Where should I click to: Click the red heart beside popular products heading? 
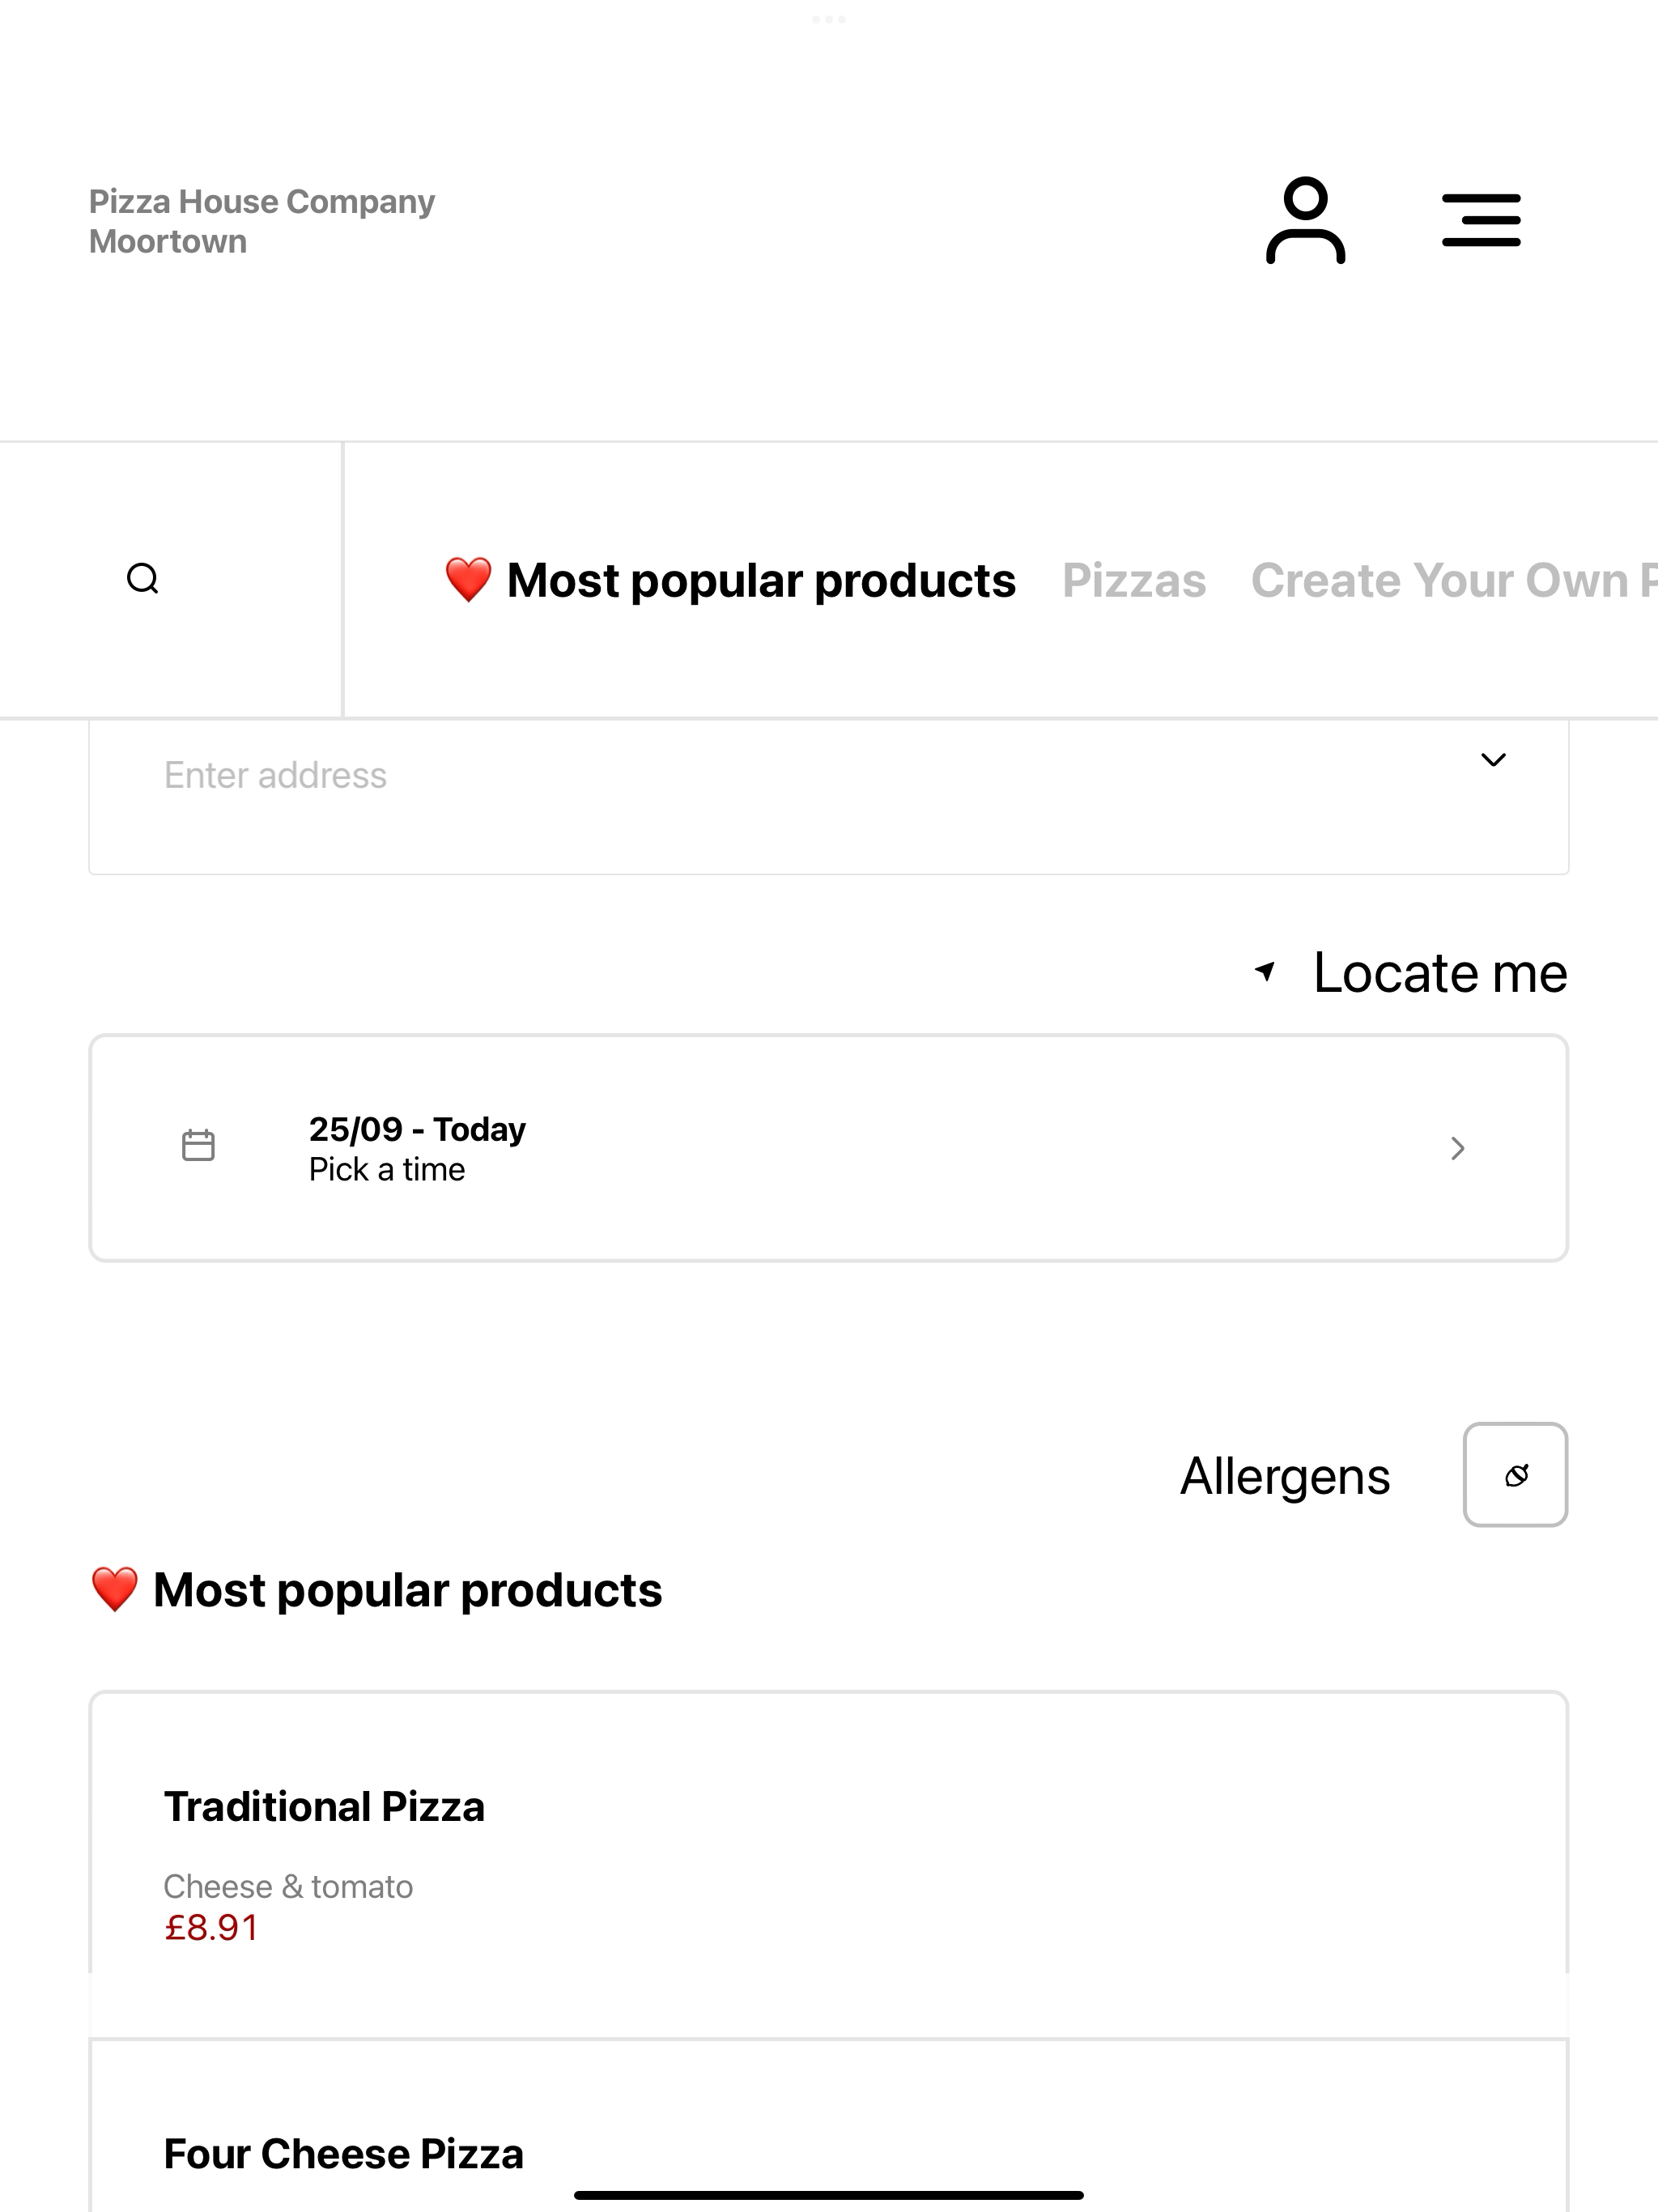[x=115, y=1590]
